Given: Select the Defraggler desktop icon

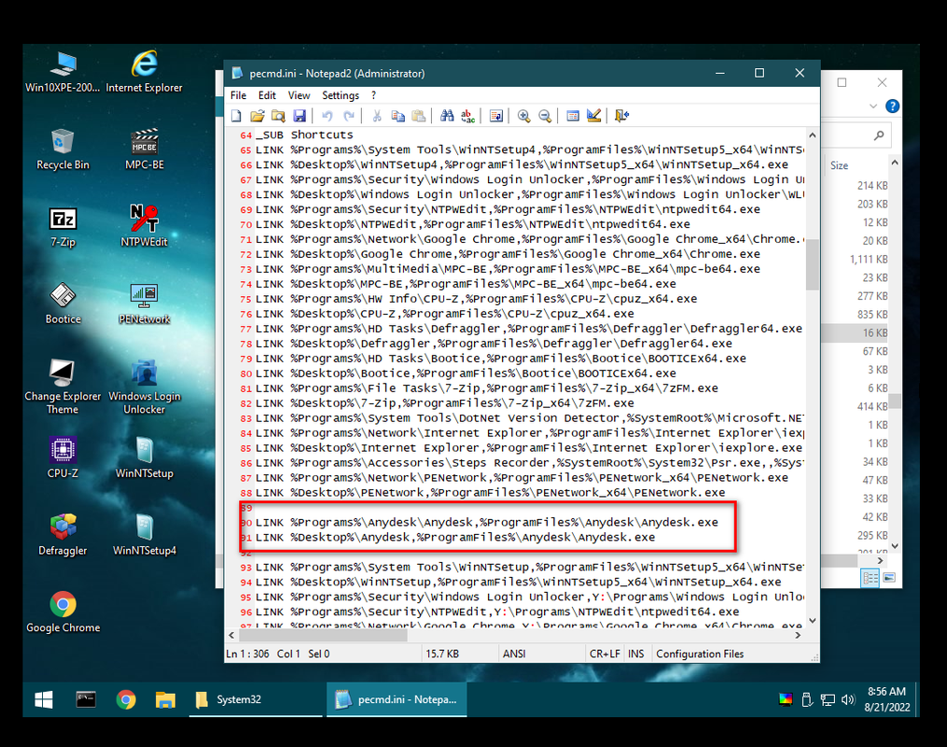Looking at the screenshot, I should pyautogui.click(x=63, y=535).
